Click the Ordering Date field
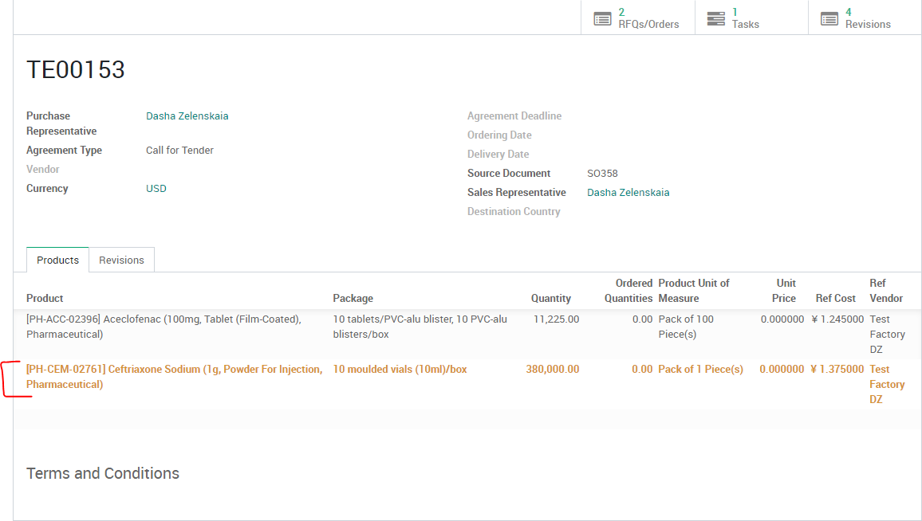This screenshot has height=521, width=922. point(499,135)
